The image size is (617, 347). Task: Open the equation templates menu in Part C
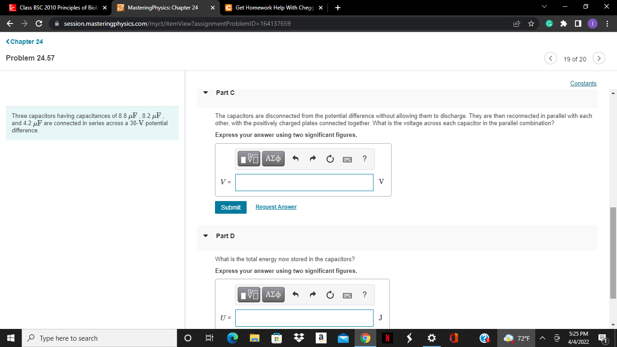pos(248,159)
